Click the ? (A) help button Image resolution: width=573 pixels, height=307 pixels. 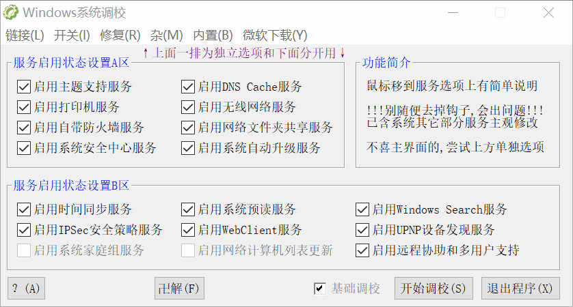(x=26, y=289)
